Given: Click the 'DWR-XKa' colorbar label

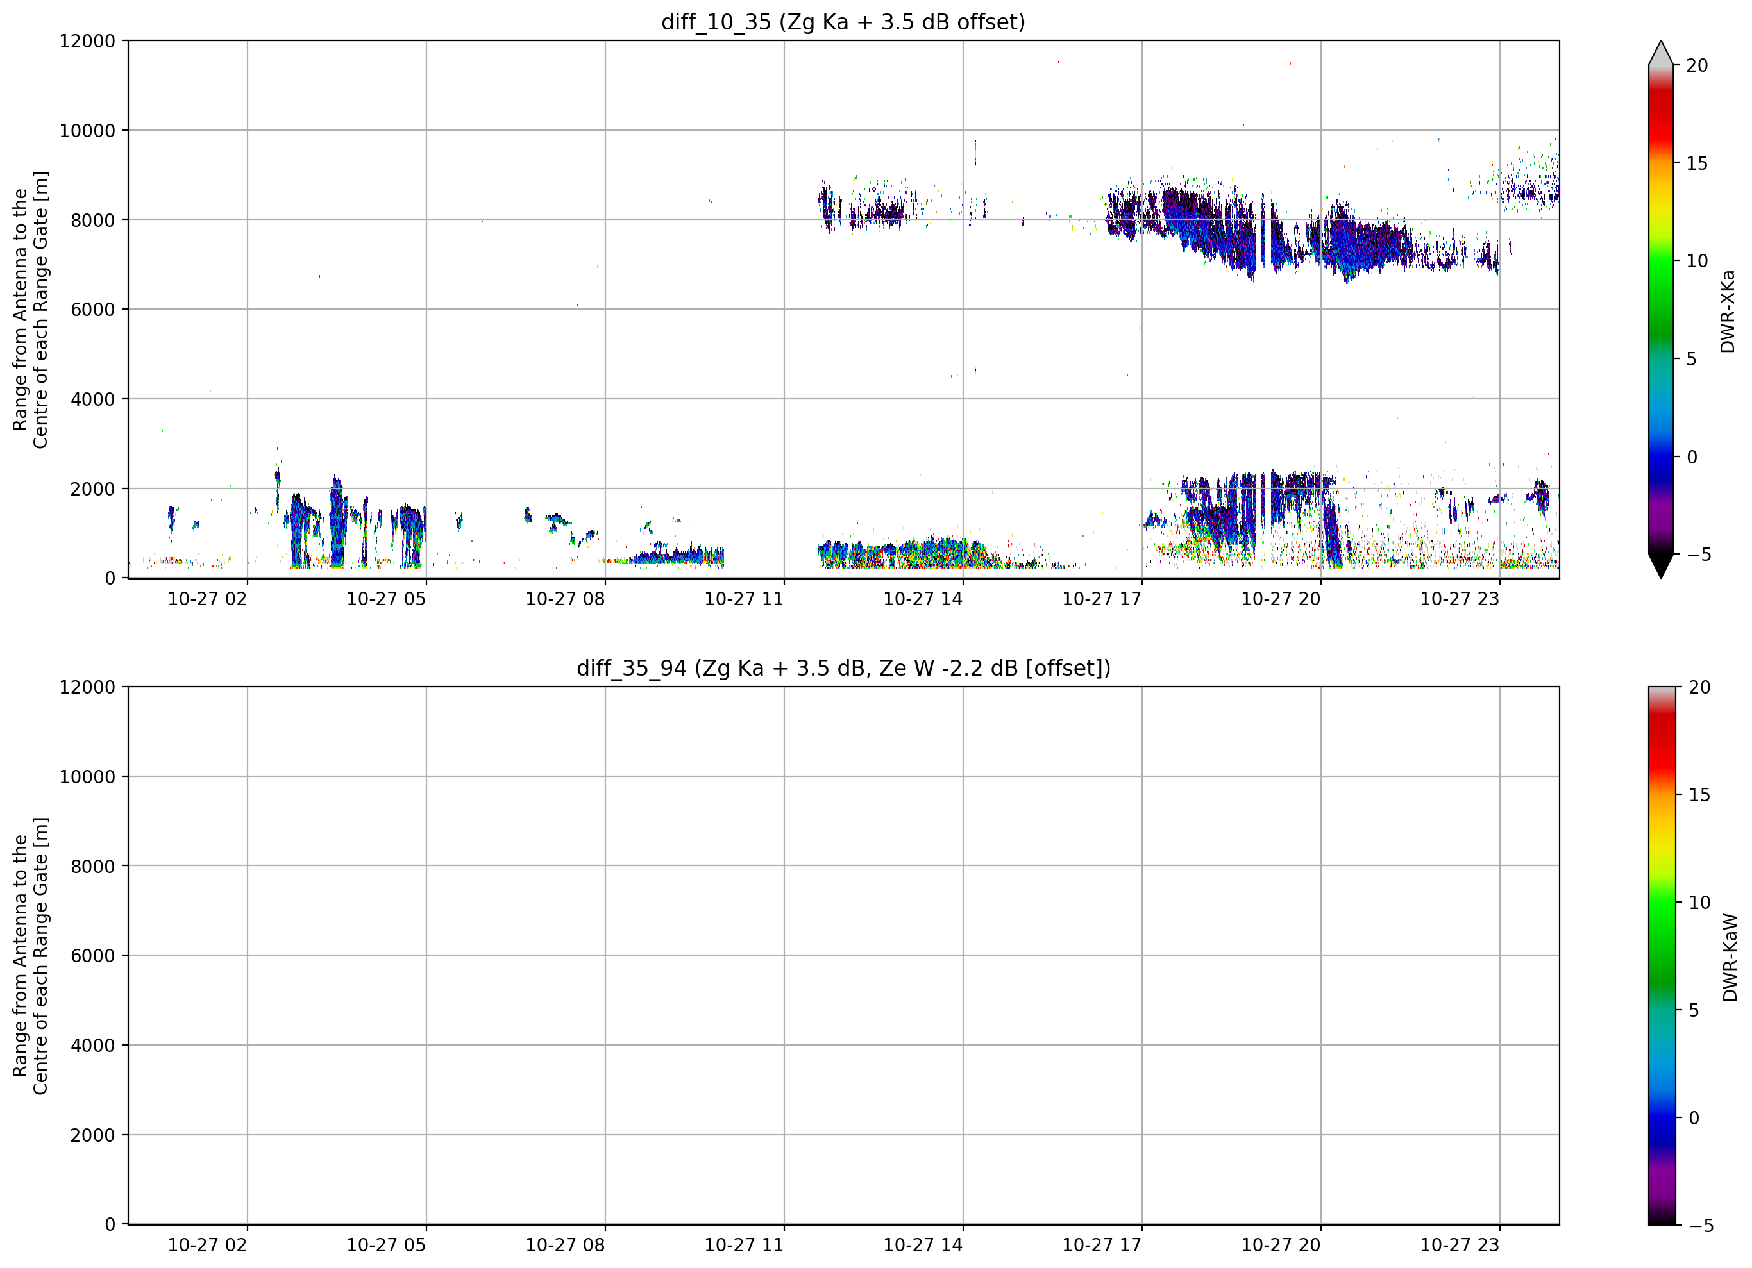Looking at the screenshot, I should 1728,311.
